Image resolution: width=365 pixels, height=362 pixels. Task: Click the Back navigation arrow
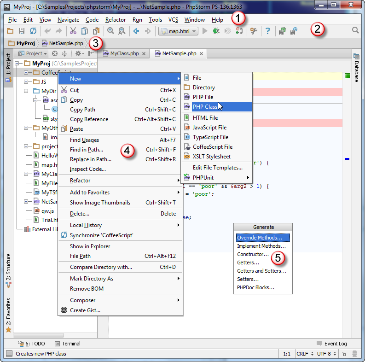tap(136, 31)
